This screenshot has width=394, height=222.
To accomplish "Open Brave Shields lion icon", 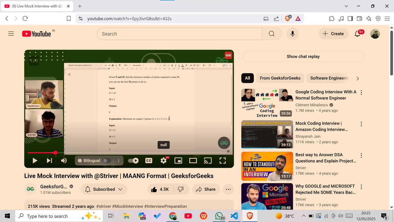I will 288,18.
